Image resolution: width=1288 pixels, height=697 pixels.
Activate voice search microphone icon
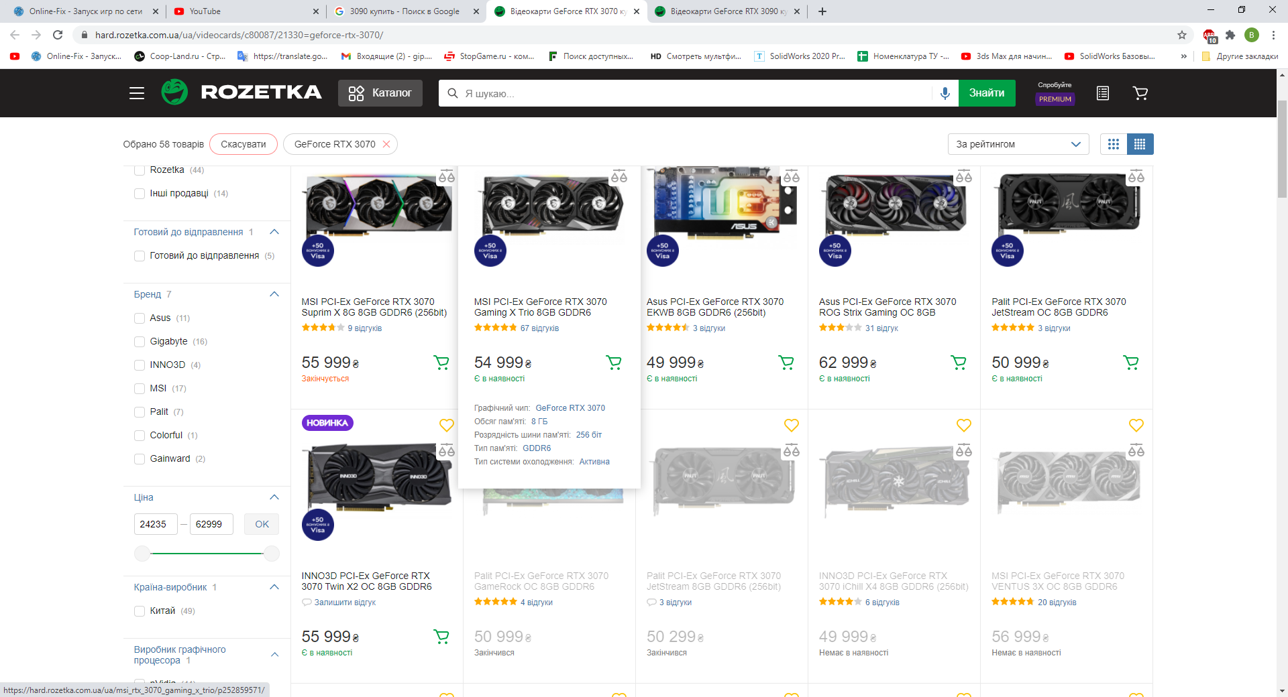tap(945, 93)
